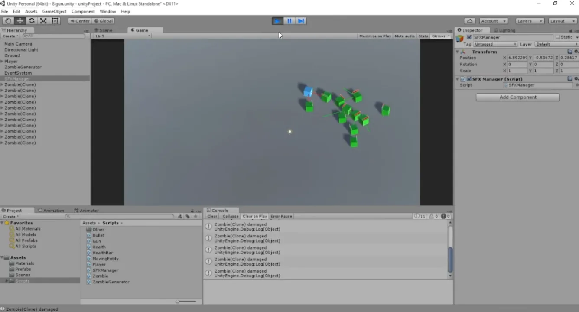Filter console by warning count
The width and height of the screenshot is (579, 312).
(433, 216)
